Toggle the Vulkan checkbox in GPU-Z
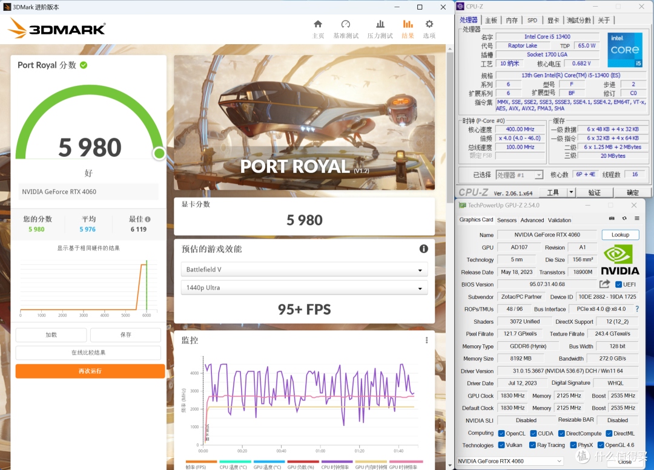 tap(501, 445)
